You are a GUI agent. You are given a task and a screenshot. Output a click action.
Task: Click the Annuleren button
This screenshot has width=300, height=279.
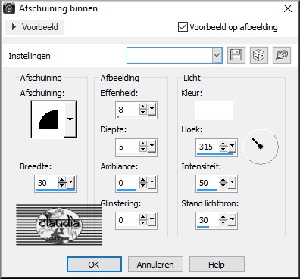[x=155, y=265]
